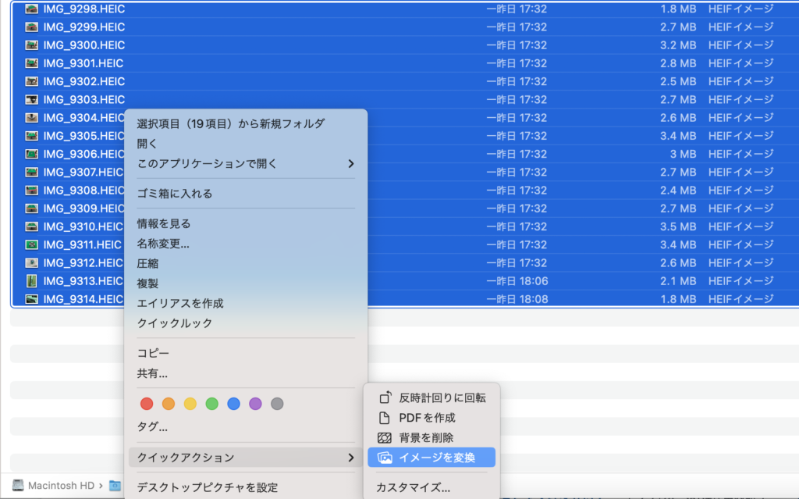Image resolution: width=799 pixels, height=499 pixels.
Task: Expand the クイックアクション submenu arrow
Action: tap(350, 458)
